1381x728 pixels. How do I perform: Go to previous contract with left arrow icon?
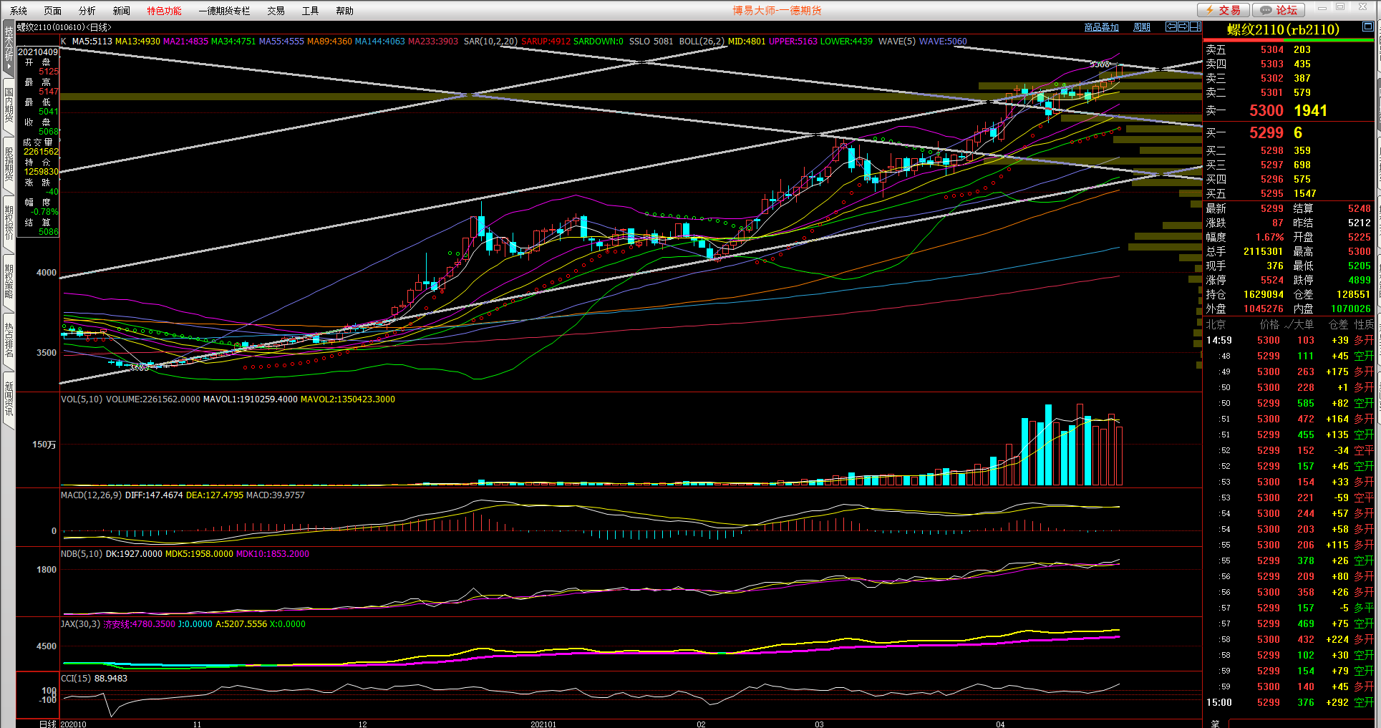click(1171, 26)
